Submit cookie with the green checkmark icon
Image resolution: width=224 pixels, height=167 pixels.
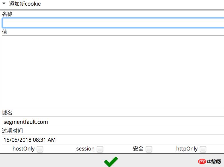point(111,162)
